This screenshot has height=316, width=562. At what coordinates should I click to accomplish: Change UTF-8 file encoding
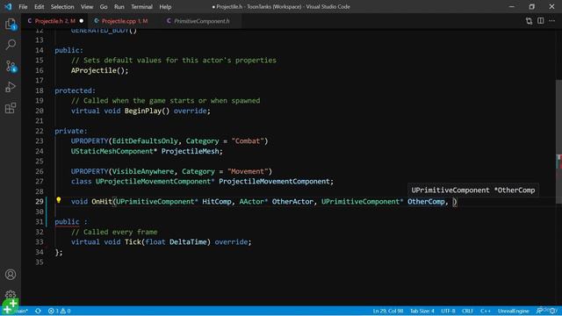[x=448, y=311]
